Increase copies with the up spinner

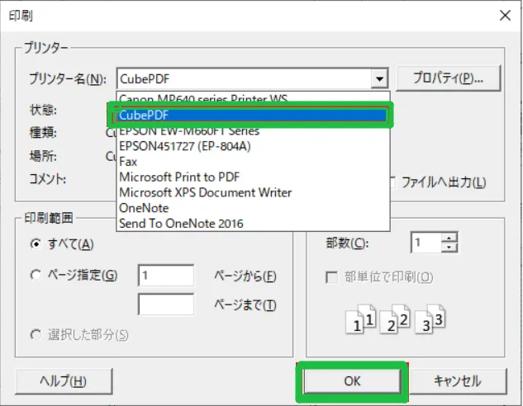(x=449, y=238)
